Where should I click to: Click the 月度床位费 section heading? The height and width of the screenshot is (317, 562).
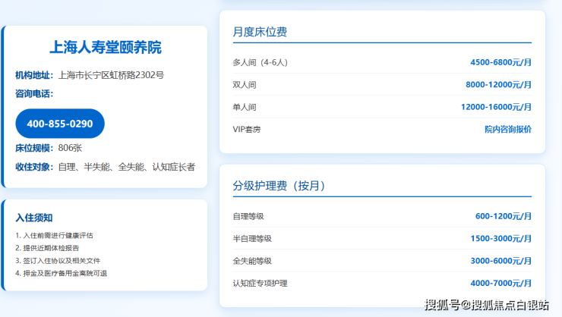click(260, 32)
